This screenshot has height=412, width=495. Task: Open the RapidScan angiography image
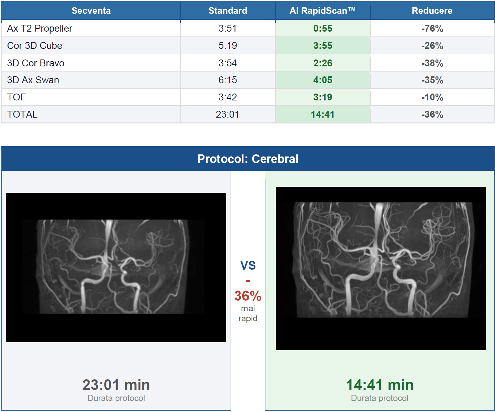(381, 268)
